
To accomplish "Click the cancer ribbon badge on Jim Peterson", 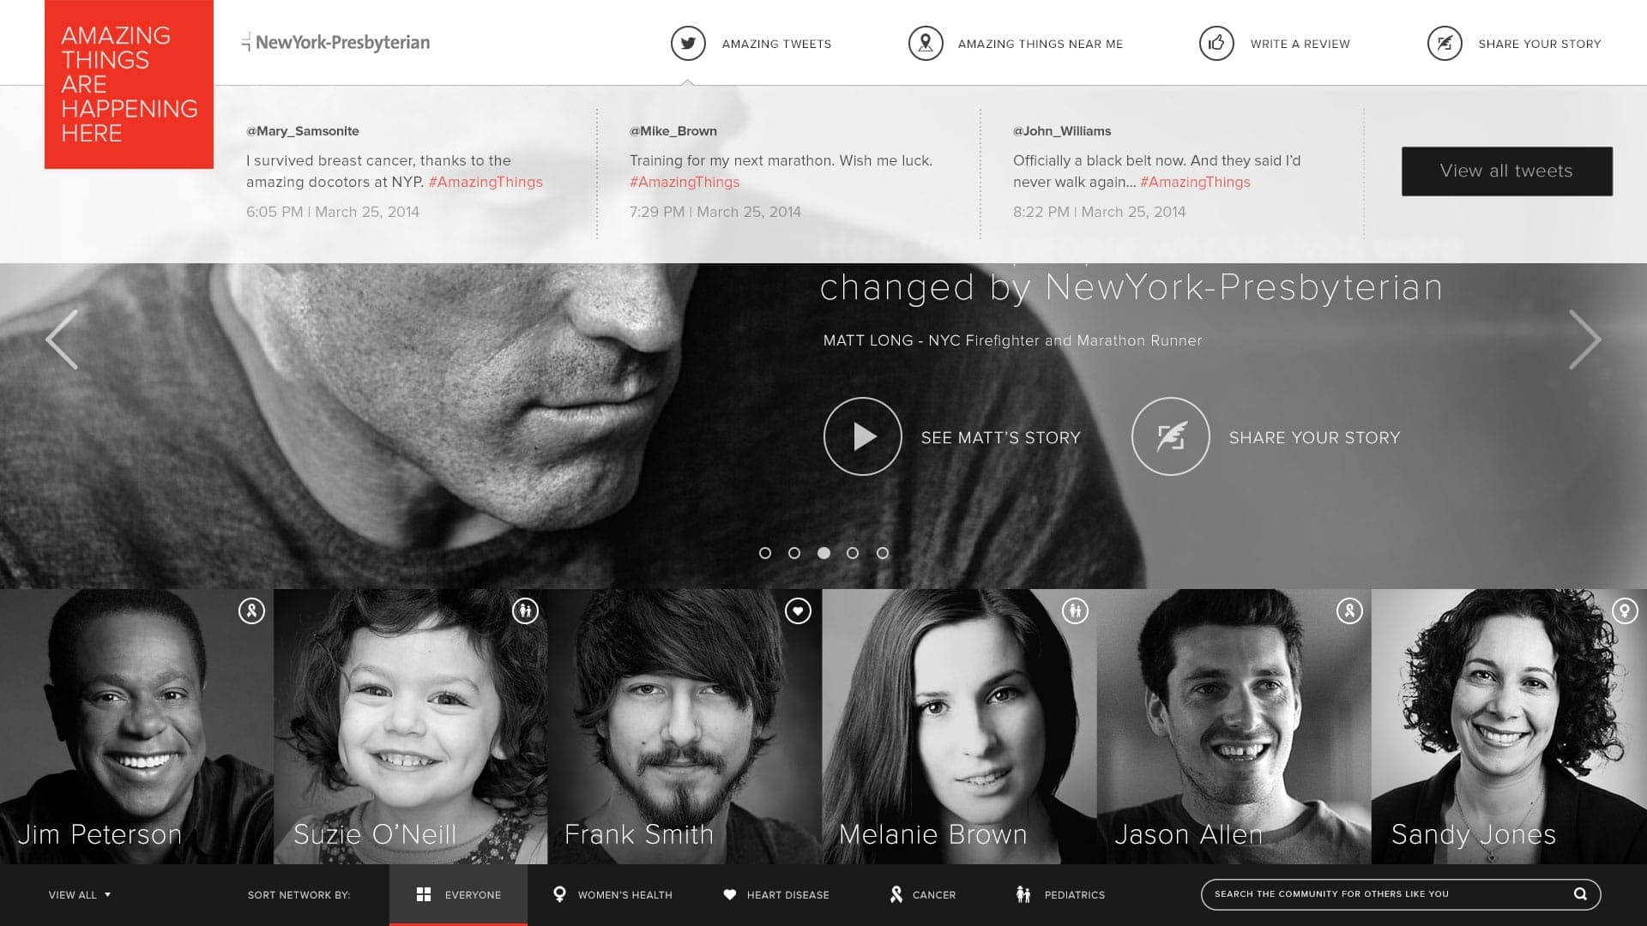I will pyautogui.click(x=251, y=610).
